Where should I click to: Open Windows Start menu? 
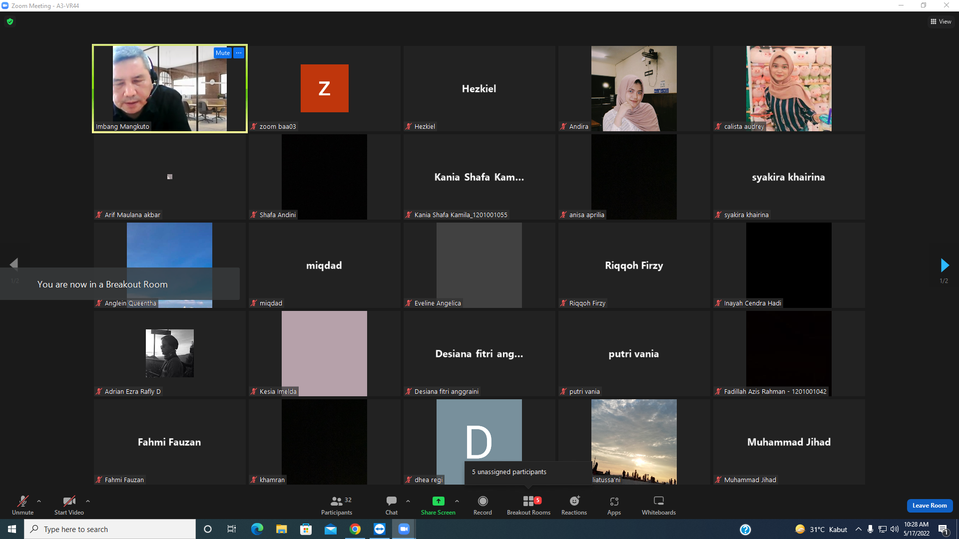[x=12, y=529]
